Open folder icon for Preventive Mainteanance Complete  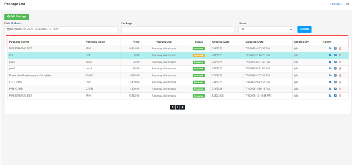[x=330, y=75]
